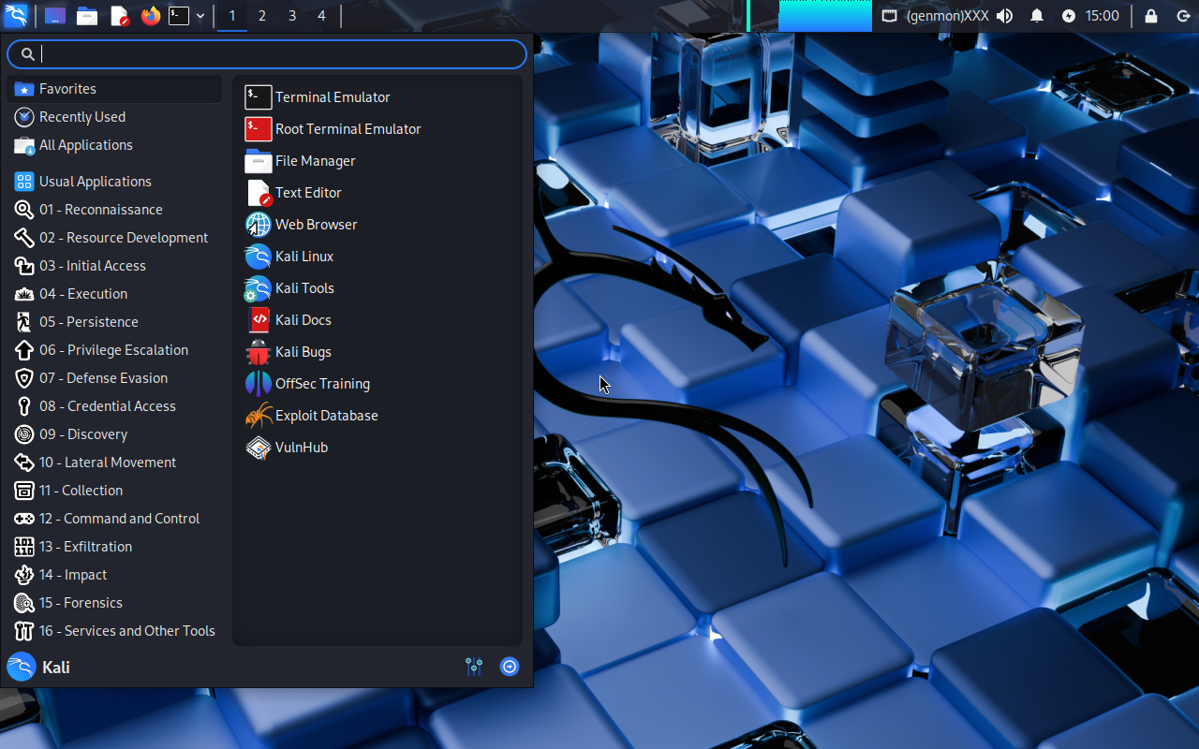This screenshot has width=1199, height=749.
Task: Open 09 - Discovery category
Action: pos(114,434)
